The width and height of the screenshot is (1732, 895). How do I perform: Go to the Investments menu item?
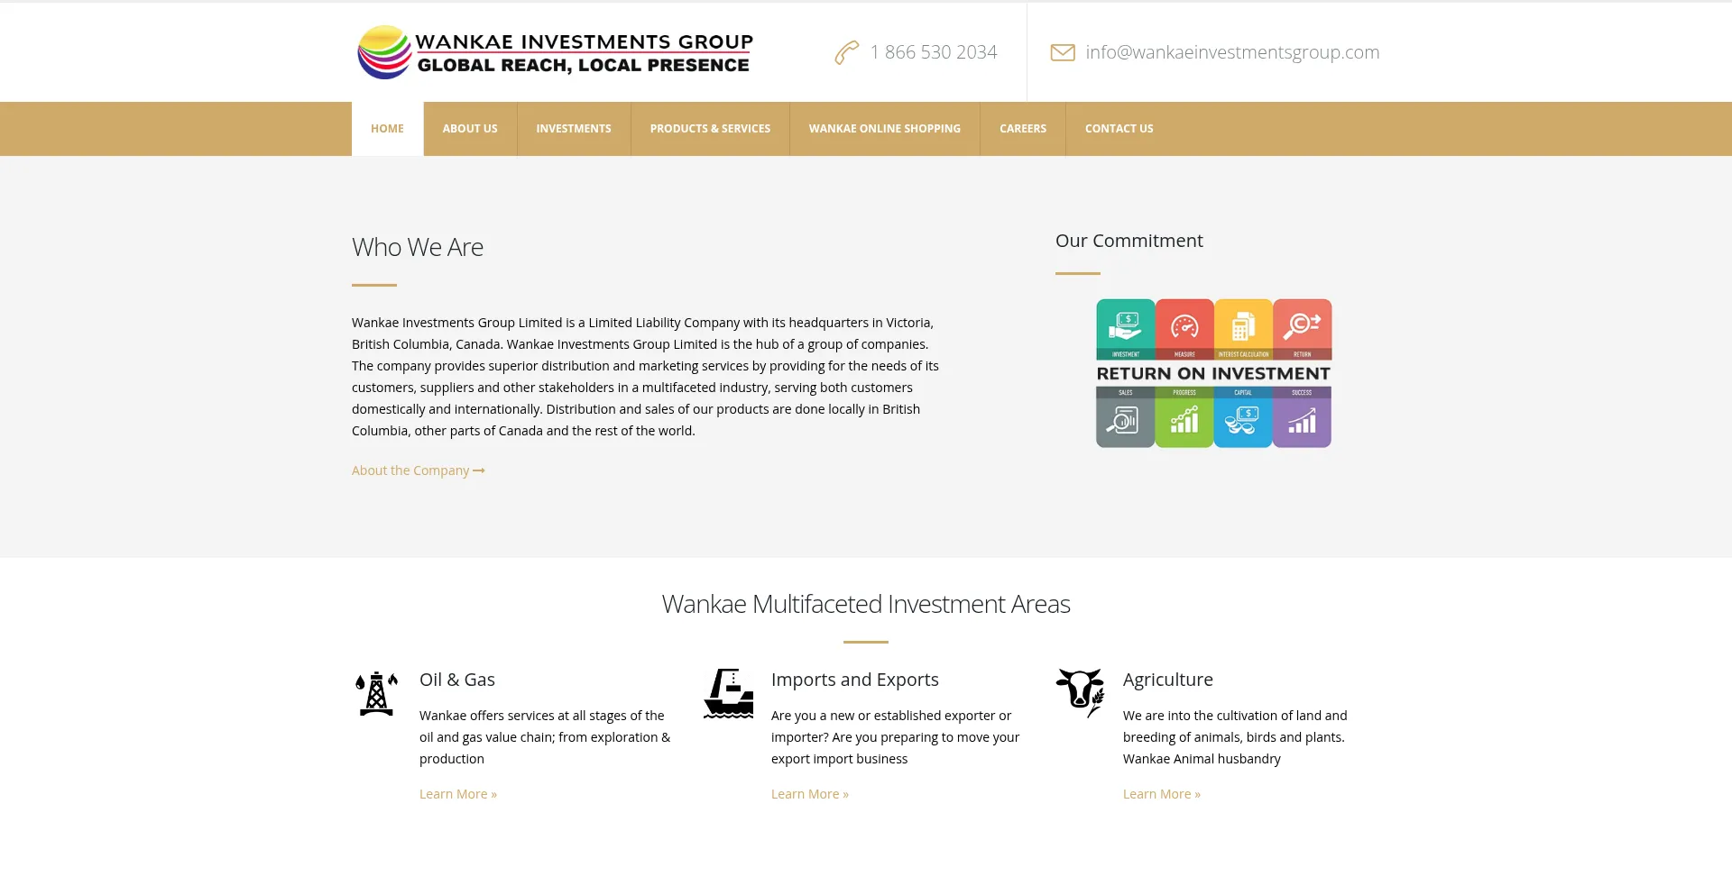574,129
